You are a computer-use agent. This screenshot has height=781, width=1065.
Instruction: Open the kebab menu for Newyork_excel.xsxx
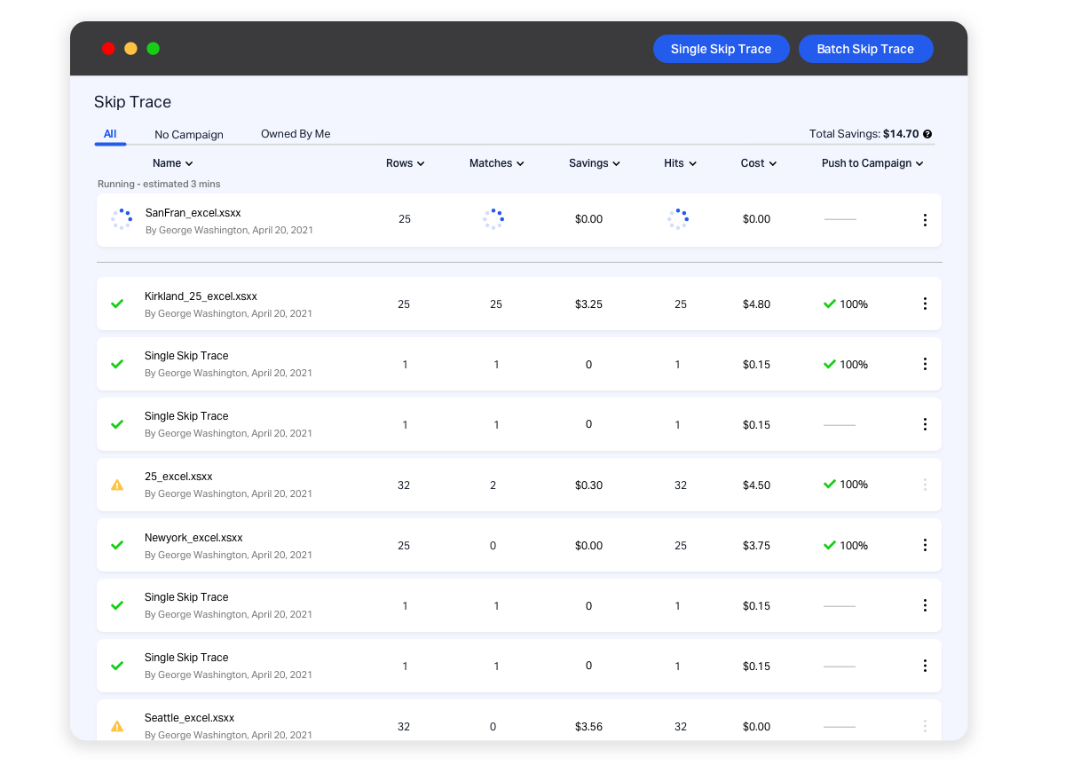925,545
